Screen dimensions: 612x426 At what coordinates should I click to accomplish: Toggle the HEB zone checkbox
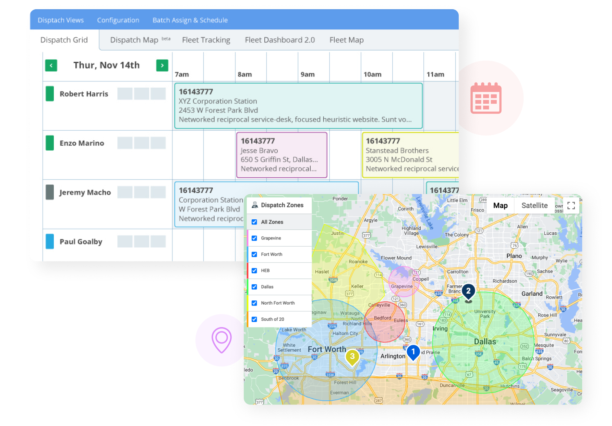click(x=254, y=271)
